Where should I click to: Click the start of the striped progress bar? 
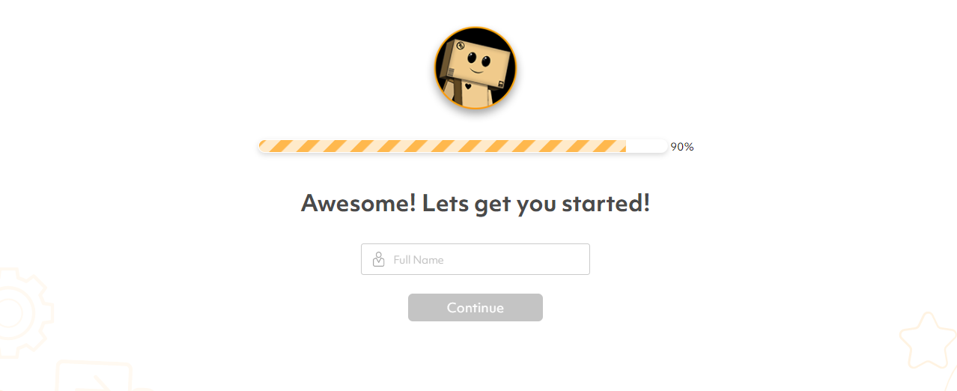coord(264,146)
